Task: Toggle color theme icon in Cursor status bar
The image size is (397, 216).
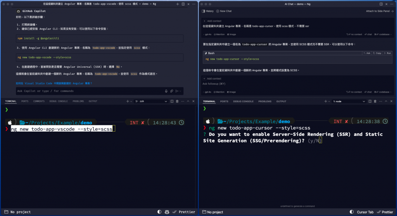Action: 352,212
